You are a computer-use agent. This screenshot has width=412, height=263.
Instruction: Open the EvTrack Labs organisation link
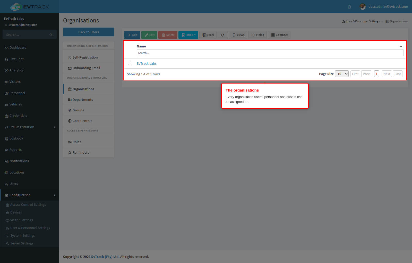147,64
